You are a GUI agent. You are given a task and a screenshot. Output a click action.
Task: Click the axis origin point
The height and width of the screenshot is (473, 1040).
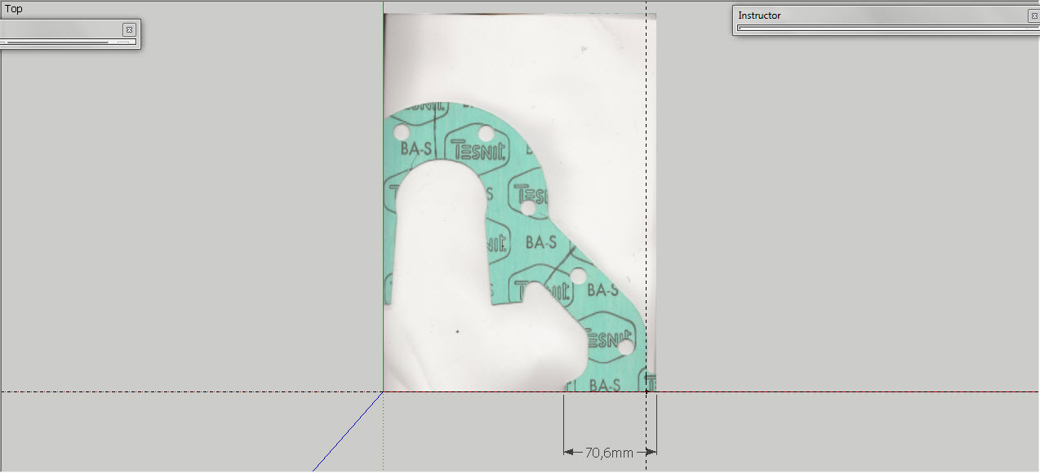coord(384,392)
